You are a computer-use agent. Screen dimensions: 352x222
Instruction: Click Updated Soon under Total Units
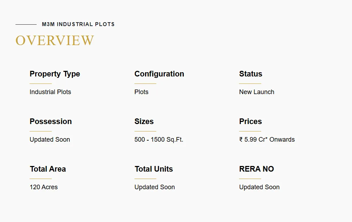(x=155, y=187)
